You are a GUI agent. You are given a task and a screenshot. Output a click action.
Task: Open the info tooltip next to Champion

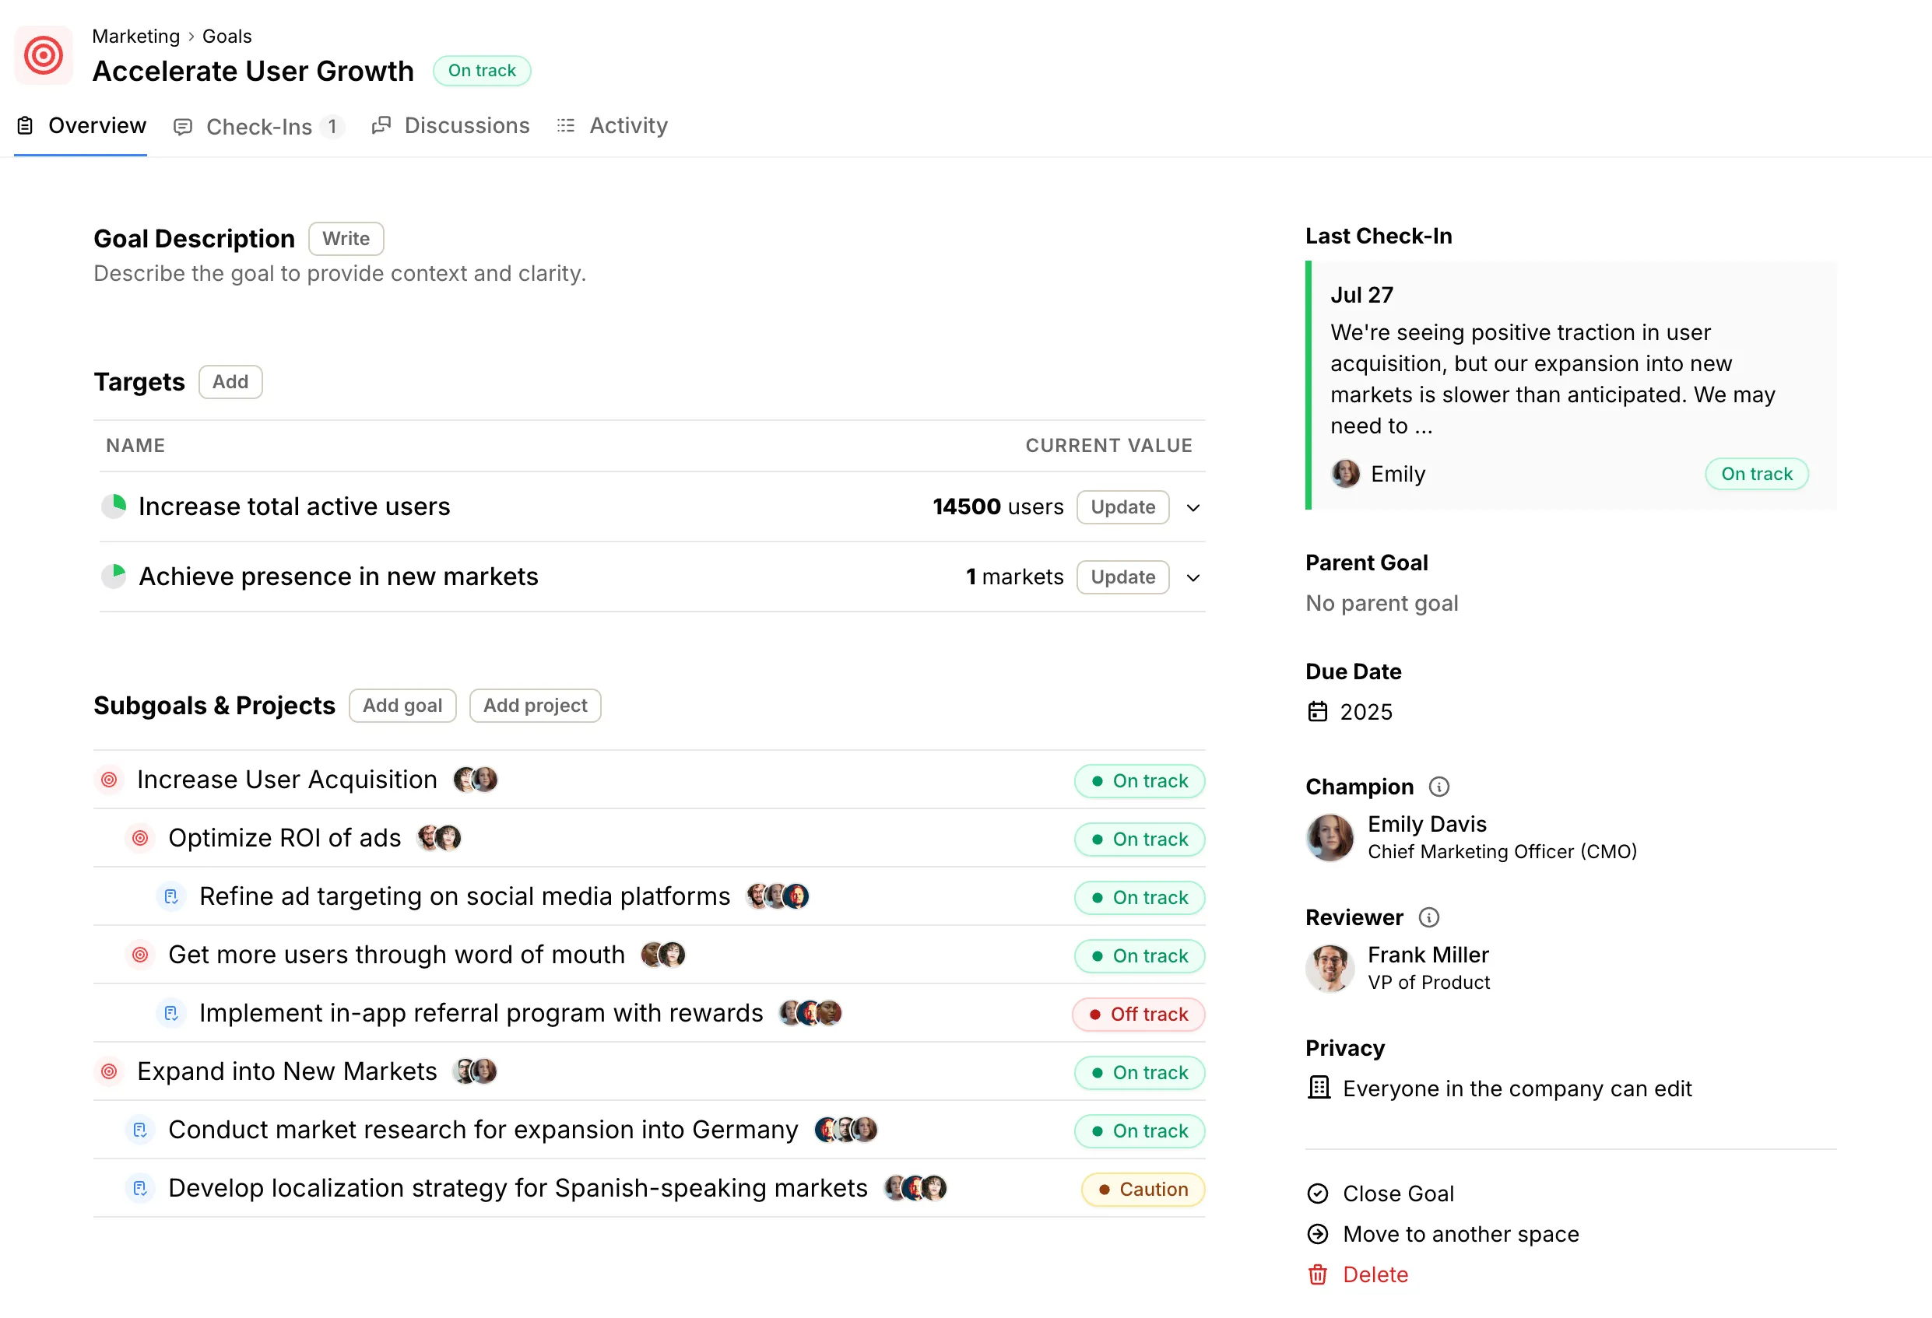click(1439, 786)
